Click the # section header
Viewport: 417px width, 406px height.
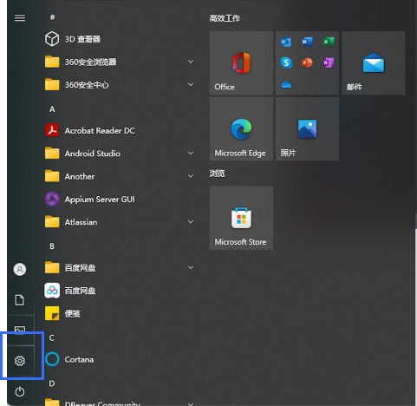click(52, 17)
